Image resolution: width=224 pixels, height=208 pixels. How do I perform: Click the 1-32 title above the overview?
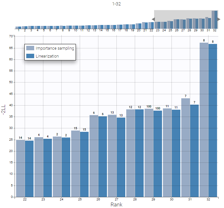116,4
